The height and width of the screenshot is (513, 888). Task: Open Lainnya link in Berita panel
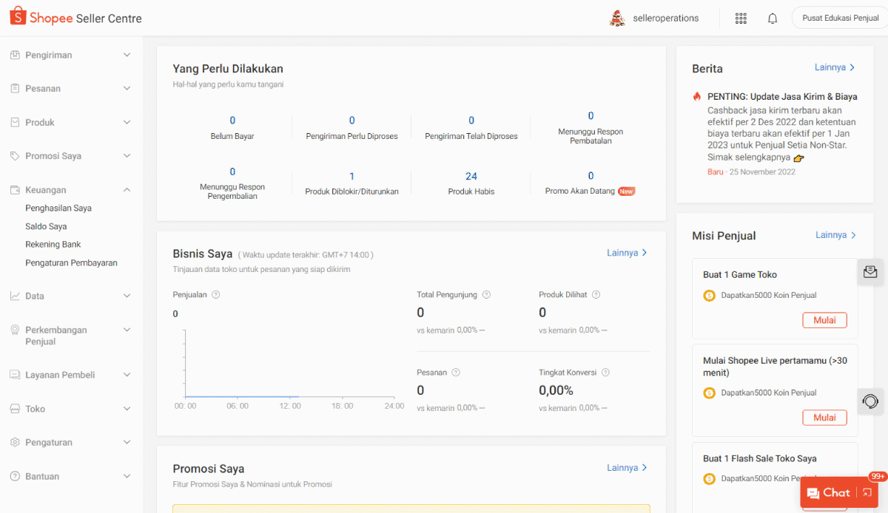(835, 67)
